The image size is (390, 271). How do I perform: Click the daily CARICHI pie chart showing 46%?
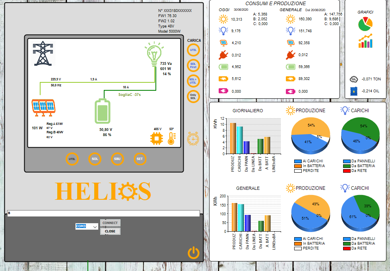361,135
